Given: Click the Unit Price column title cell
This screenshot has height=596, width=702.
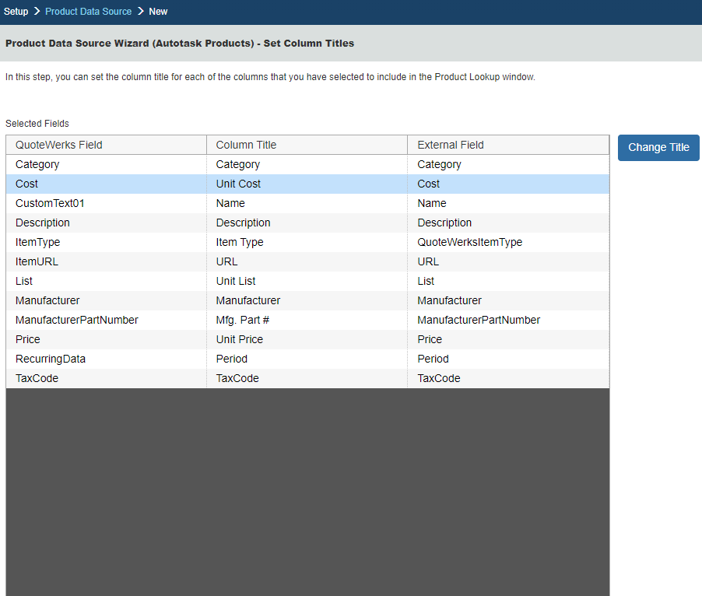Looking at the screenshot, I should [x=240, y=340].
